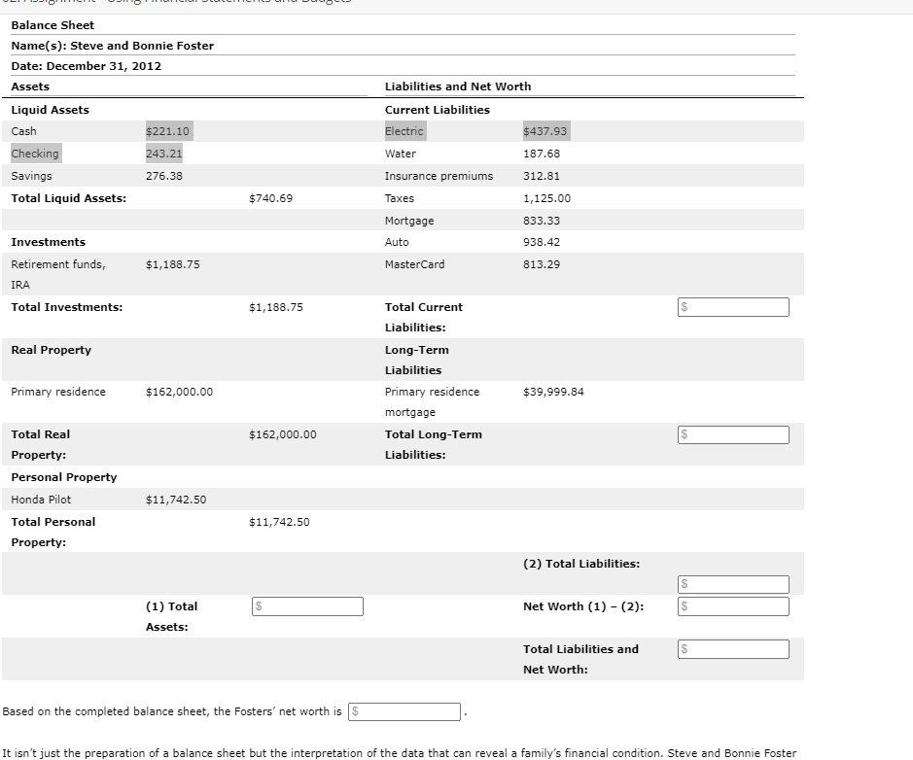Select the Checking amount 243.21

(164, 154)
